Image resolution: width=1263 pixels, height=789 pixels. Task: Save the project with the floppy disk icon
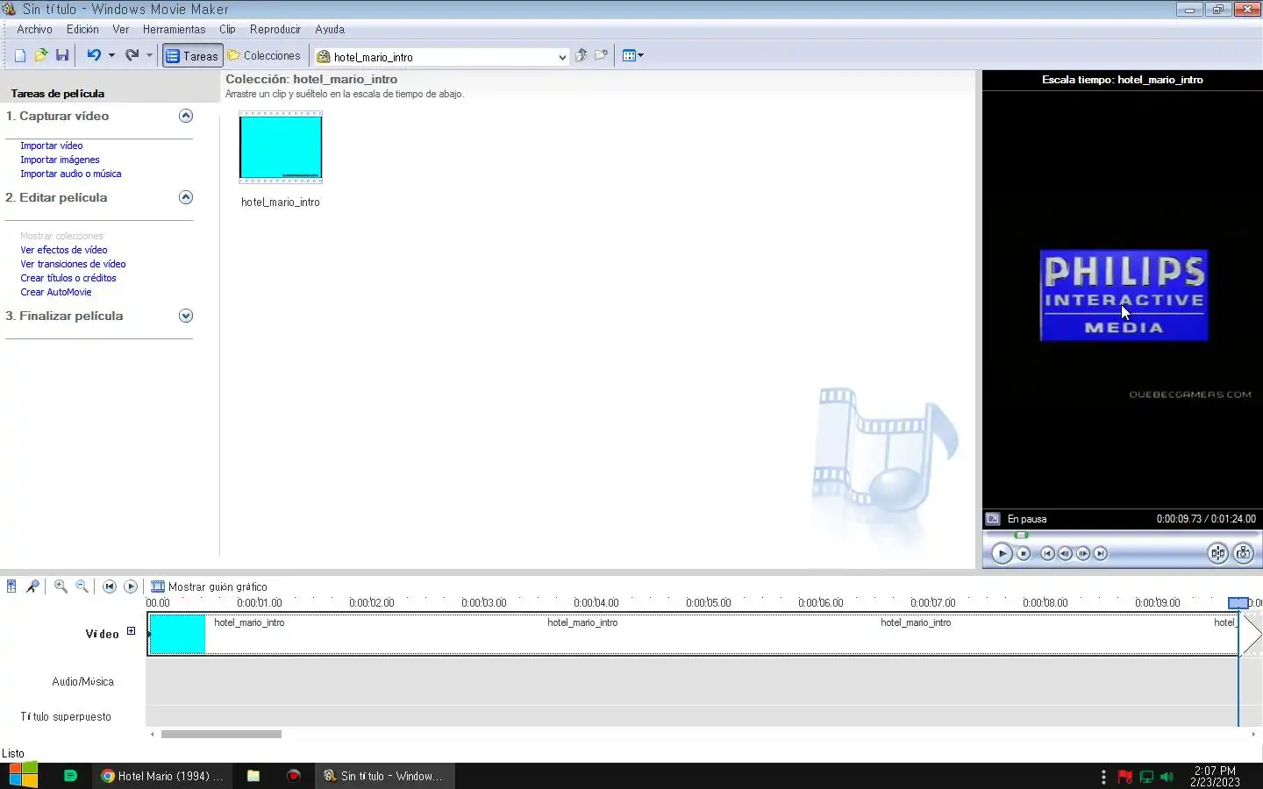pos(62,55)
